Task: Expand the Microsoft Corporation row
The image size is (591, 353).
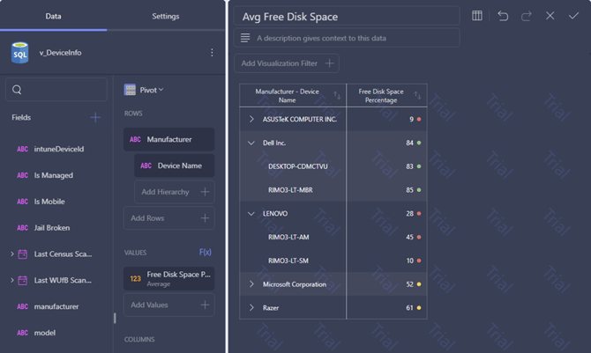Action: pyautogui.click(x=251, y=284)
